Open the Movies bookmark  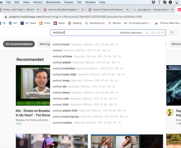pyautogui.click(x=114, y=23)
